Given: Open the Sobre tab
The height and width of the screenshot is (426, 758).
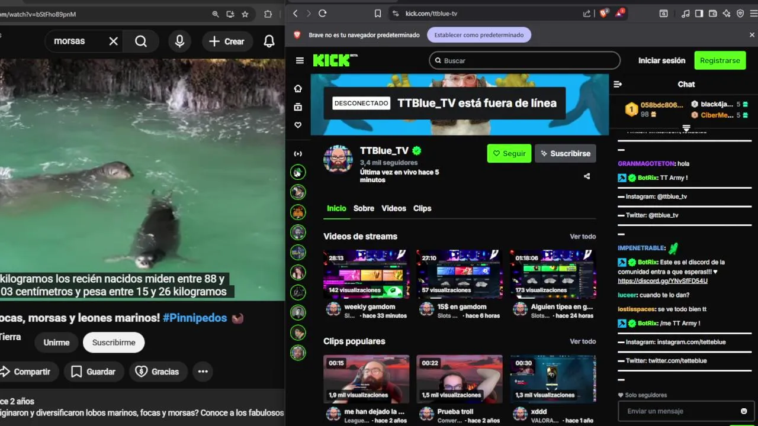Looking at the screenshot, I should pyautogui.click(x=364, y=208).
